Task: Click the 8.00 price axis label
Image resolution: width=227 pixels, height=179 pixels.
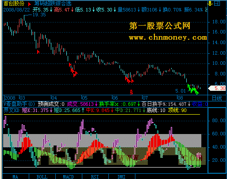Action: [220, 74]
